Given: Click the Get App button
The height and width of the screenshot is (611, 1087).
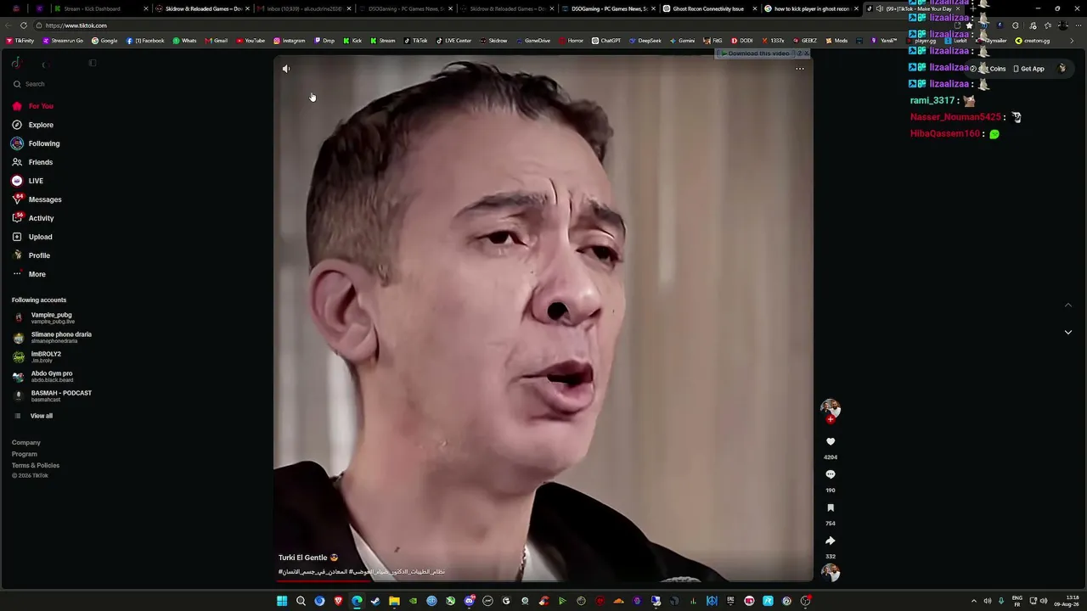Looking at the screenshot, I should [1030, 69].
